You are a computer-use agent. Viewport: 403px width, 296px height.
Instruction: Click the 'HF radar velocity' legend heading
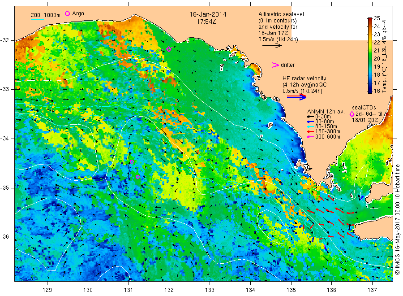pos(304,78)
